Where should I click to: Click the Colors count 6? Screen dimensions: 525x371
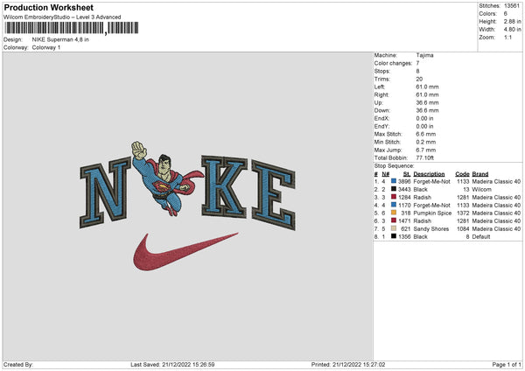click(506, 14)
